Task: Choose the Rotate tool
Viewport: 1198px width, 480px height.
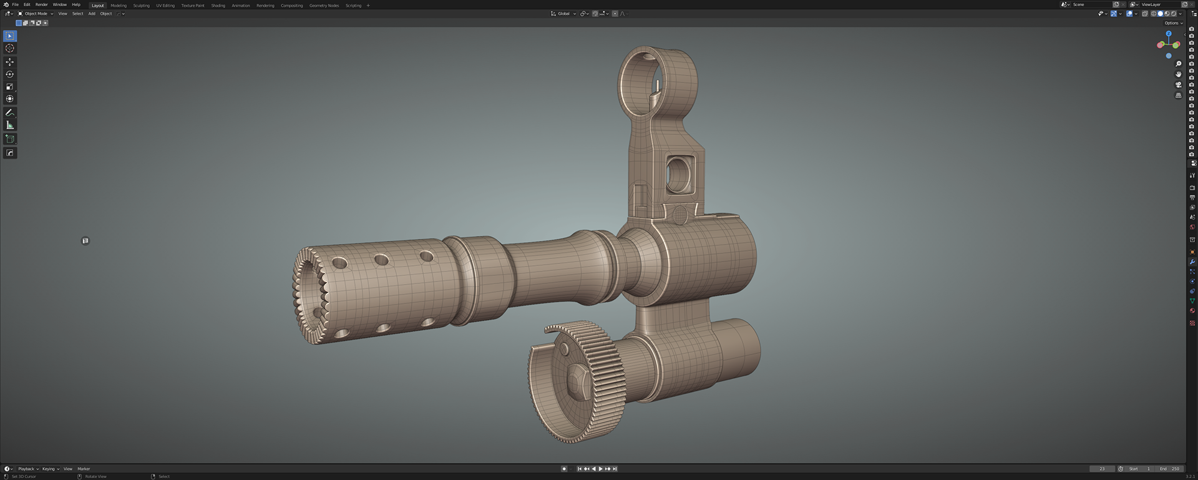Action: (x=10, y=74)
